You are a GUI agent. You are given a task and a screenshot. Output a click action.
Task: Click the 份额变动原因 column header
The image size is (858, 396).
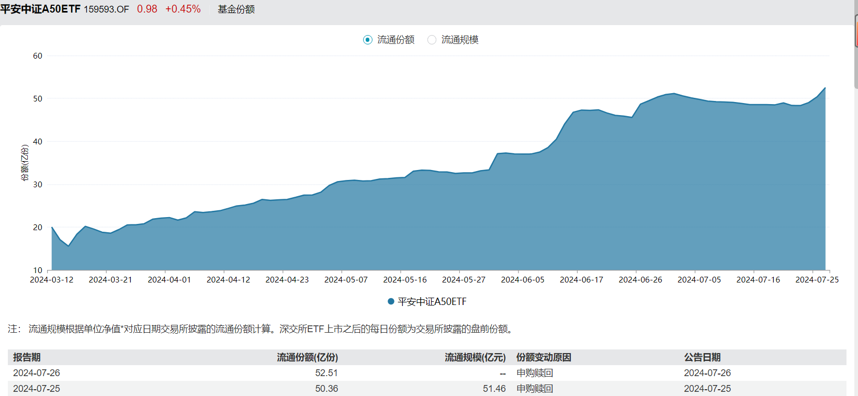point(544,357)
